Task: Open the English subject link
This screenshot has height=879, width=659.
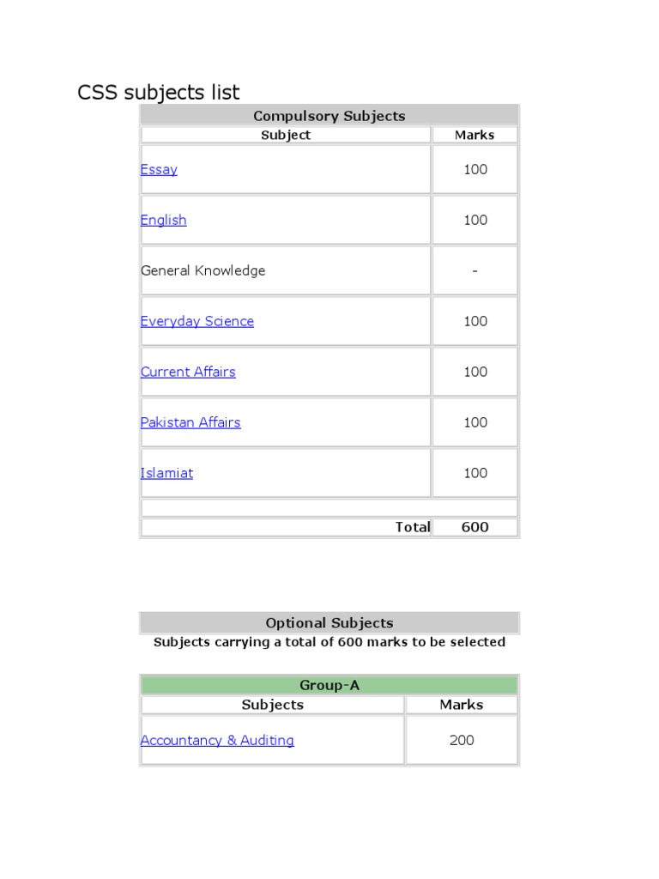Action: click(163, 220)
